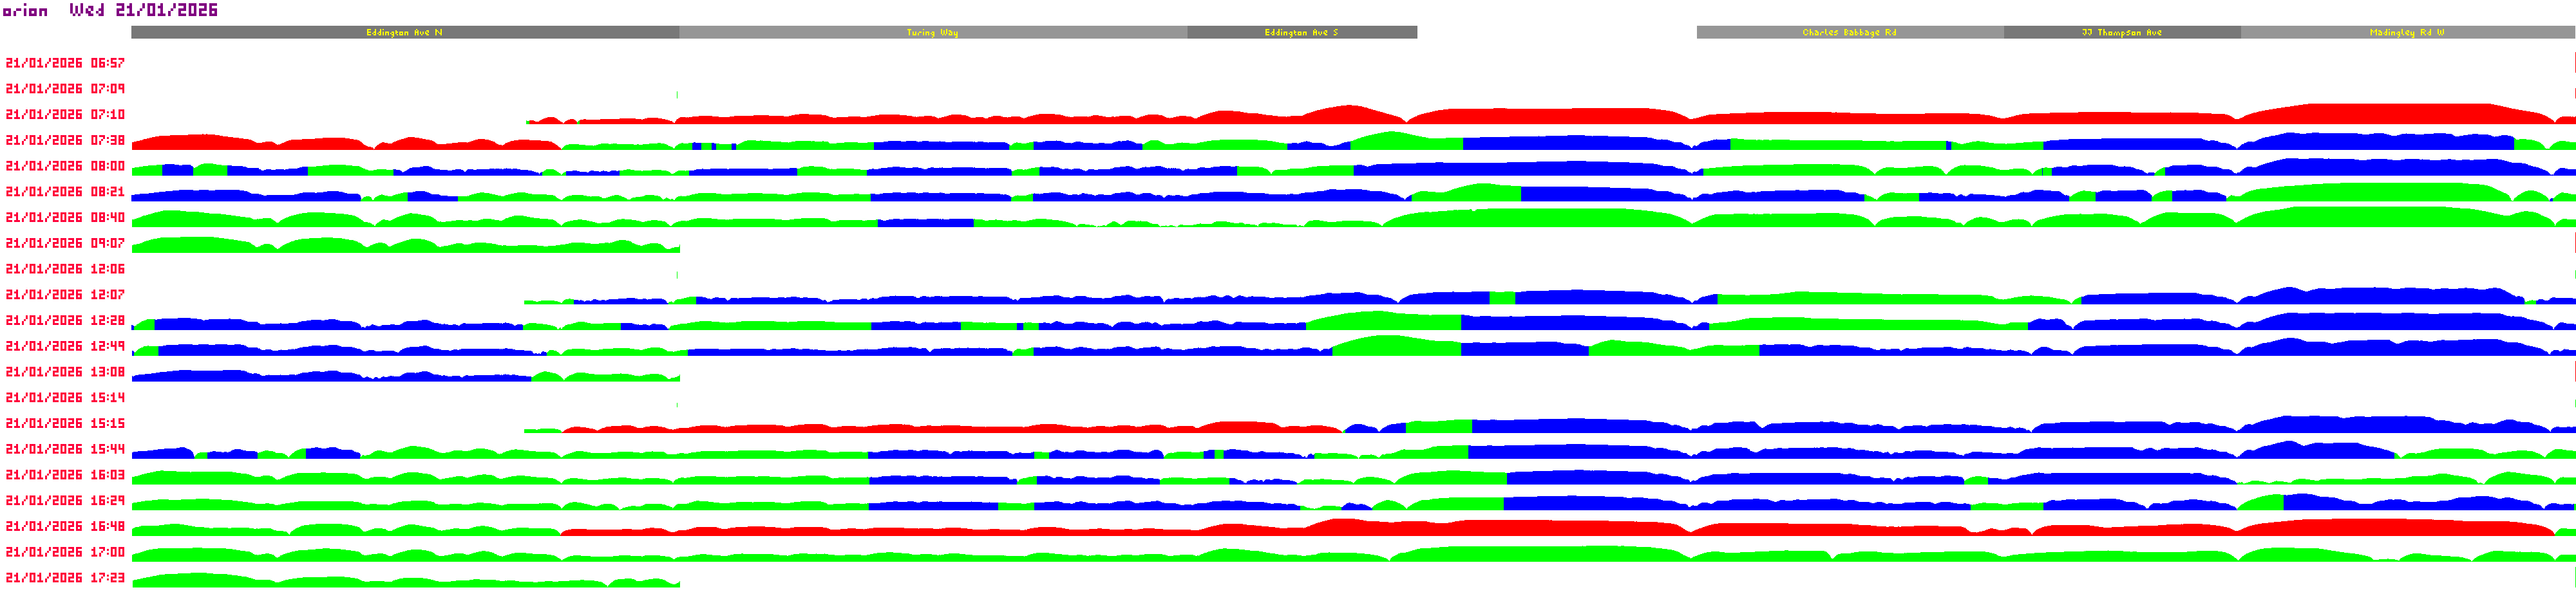The width and height of the screenshot is (2576, 592).
Task: Click the JJ Thompson Ave header segment
Action: pyautogui.click(x=2121, y=32)
